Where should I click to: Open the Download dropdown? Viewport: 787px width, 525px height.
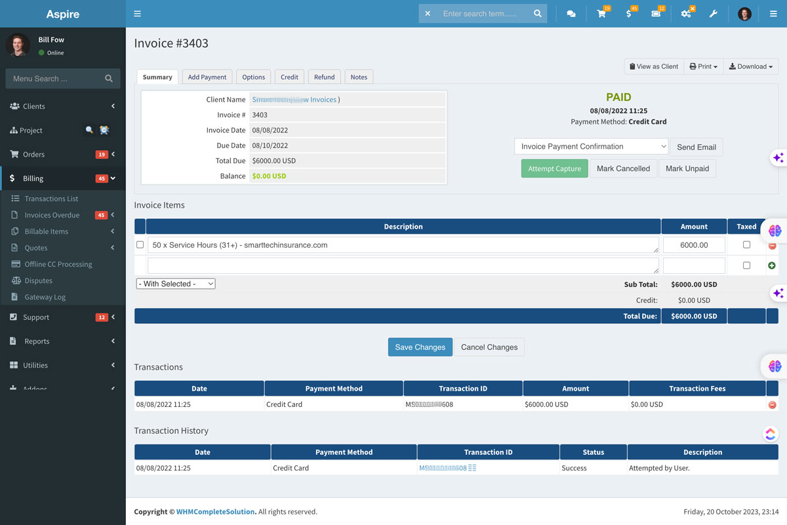click(x=751, y=66)
